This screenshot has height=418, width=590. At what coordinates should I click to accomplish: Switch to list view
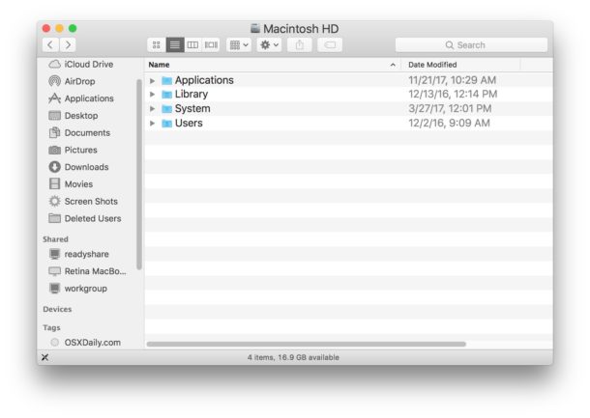[175, 45]
